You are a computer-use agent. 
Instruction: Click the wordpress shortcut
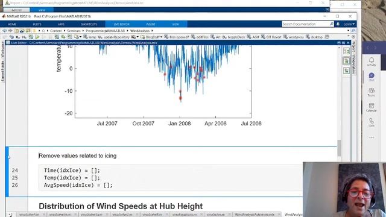coord(294,37)
